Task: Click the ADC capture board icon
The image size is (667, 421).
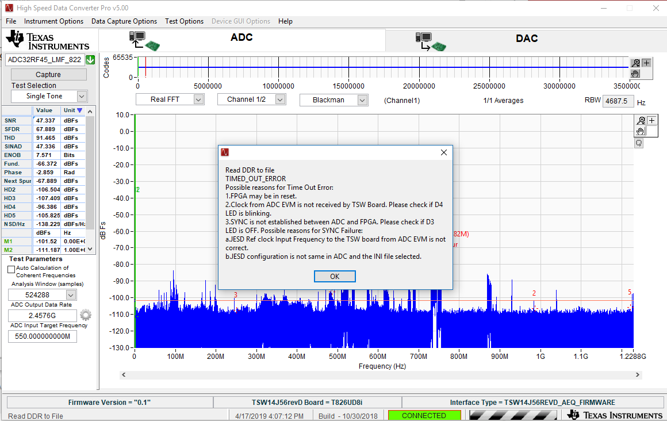Action: coord(145,41)
